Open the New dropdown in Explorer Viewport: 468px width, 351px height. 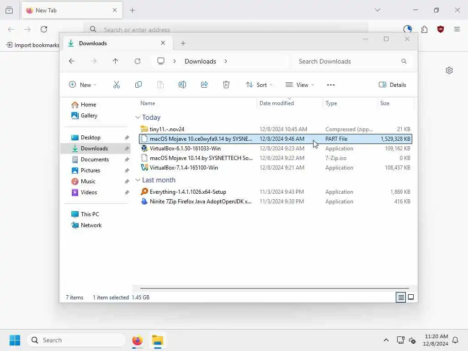click(x=83, y=85)
